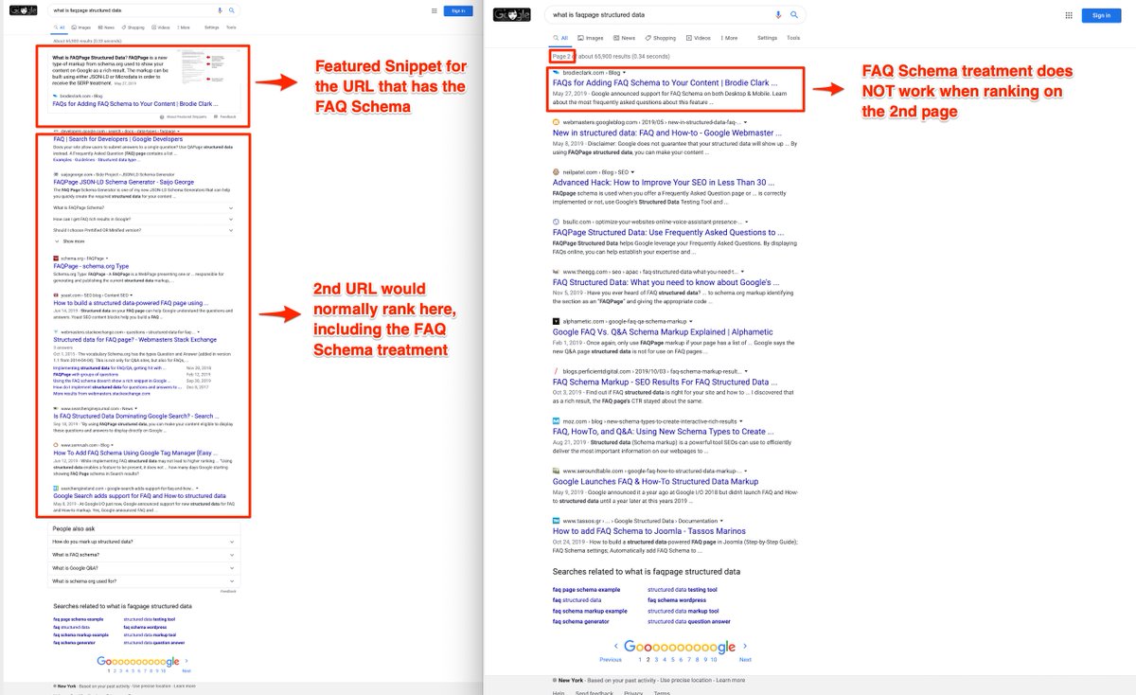Expand 'How can I get FAQ rich results' question
Image resolution: width=1136 pixels, height=695 pixels.
(144, 218)
